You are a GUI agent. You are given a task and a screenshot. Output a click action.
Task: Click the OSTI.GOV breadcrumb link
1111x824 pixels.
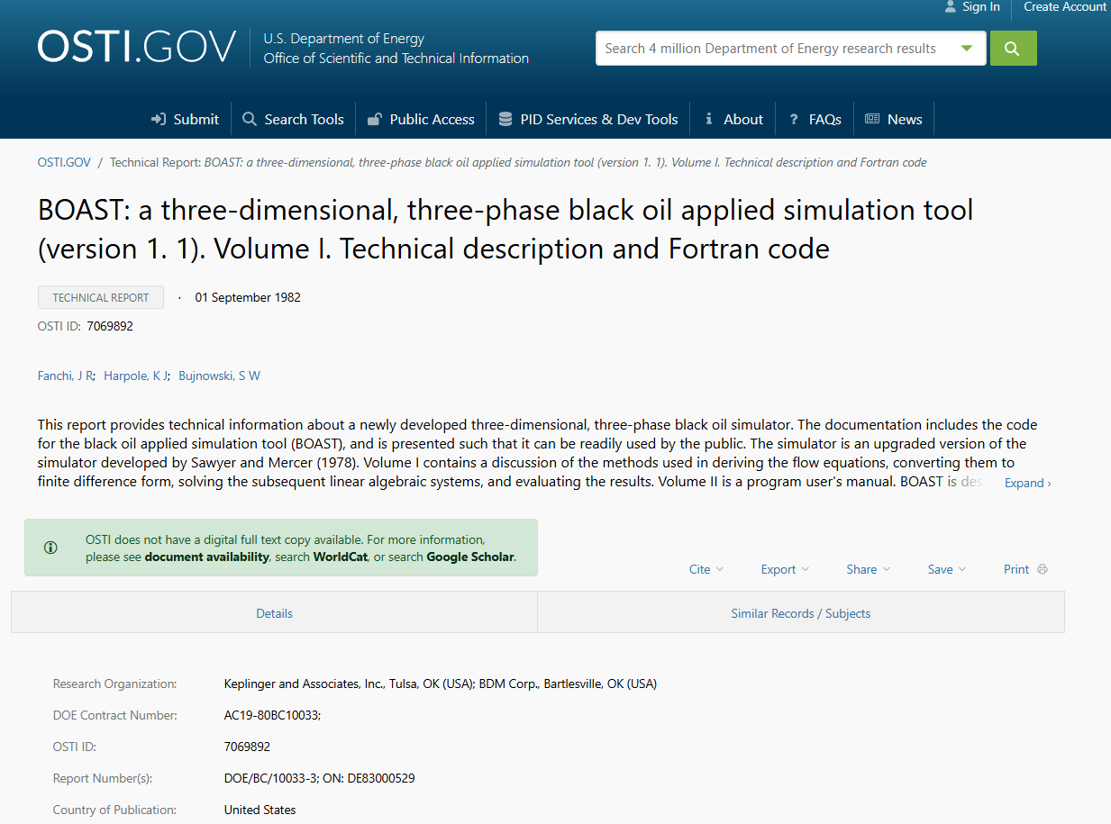(64, 163)
